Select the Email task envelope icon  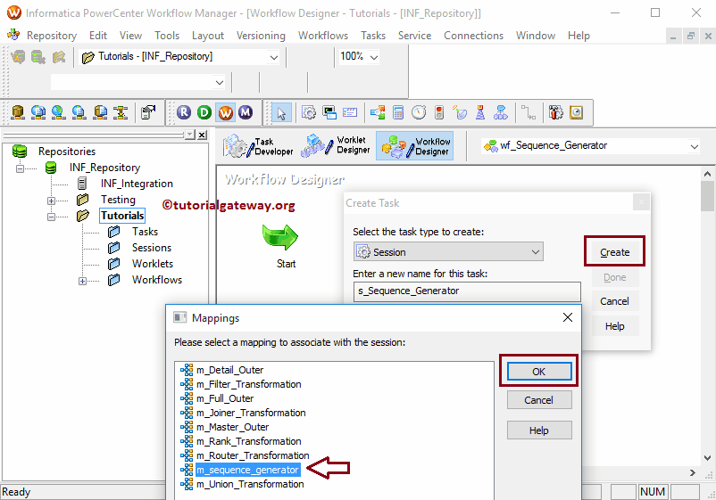[x=350, y=112]
